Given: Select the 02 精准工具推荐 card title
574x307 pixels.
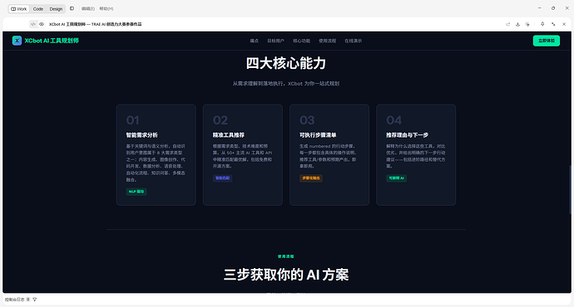Looking at the screenshot, I should [229, 135].
